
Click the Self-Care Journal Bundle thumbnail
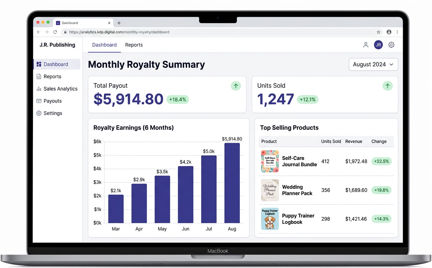point(270,161)
